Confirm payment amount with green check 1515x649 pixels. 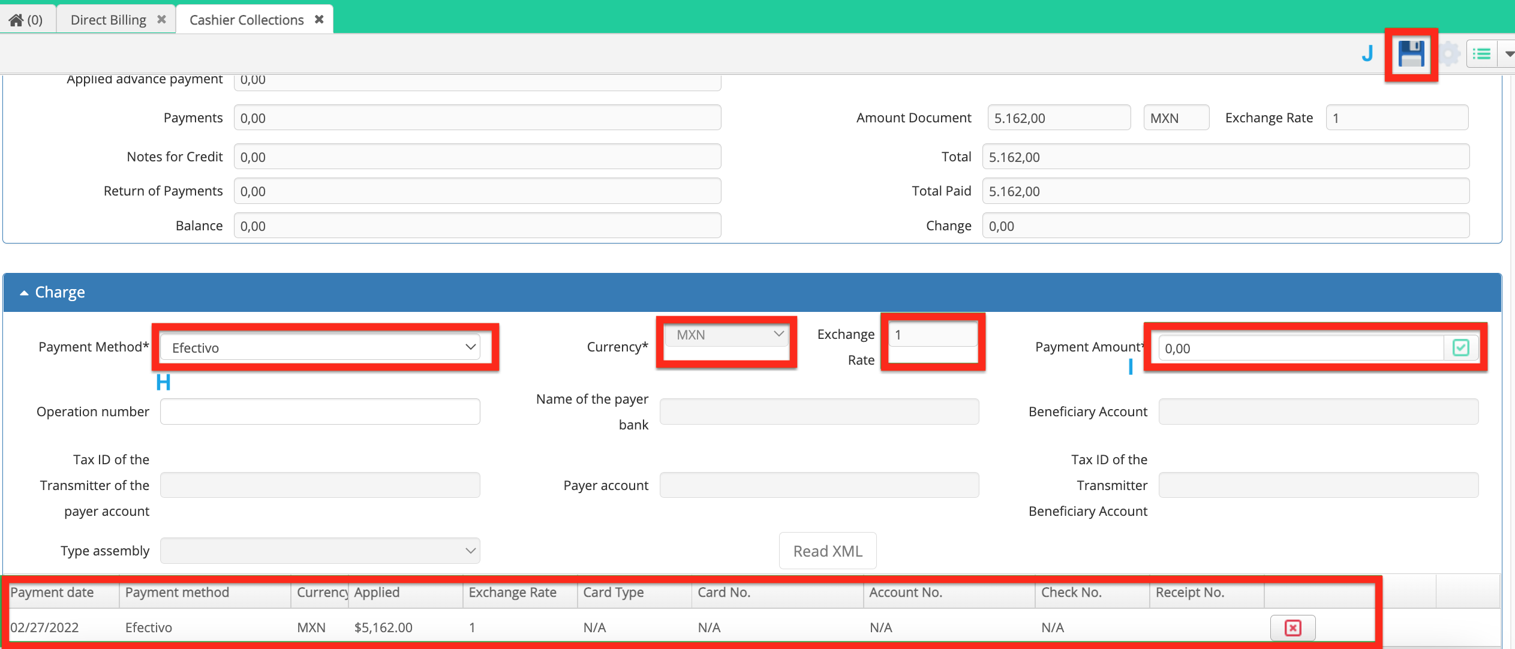click(1461, 347)
